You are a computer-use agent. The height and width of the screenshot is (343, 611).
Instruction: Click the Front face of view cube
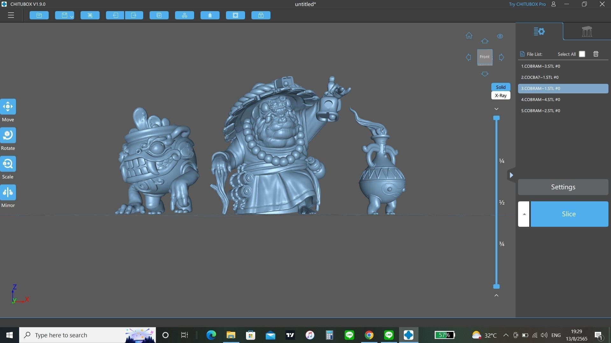[x=485, y=57]
